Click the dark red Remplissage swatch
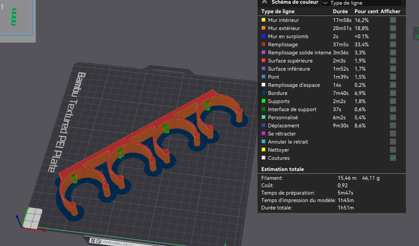The width and height of the screenshot is (419, 246). point(264,44)
